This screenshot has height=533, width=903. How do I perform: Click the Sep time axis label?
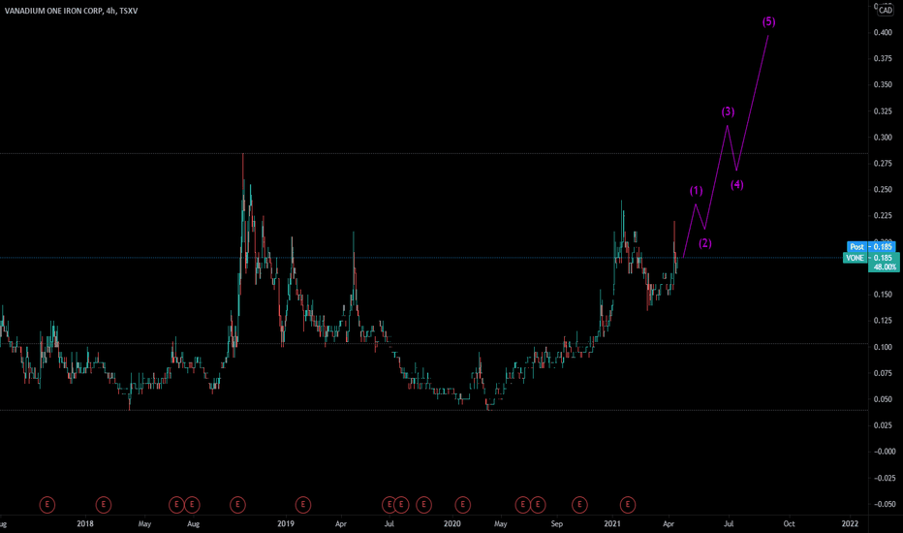tap(556, 523)
